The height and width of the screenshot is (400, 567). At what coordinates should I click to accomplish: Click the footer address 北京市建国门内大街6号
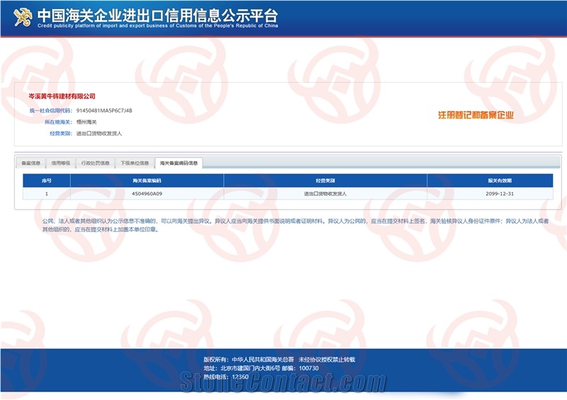[250, 368]
